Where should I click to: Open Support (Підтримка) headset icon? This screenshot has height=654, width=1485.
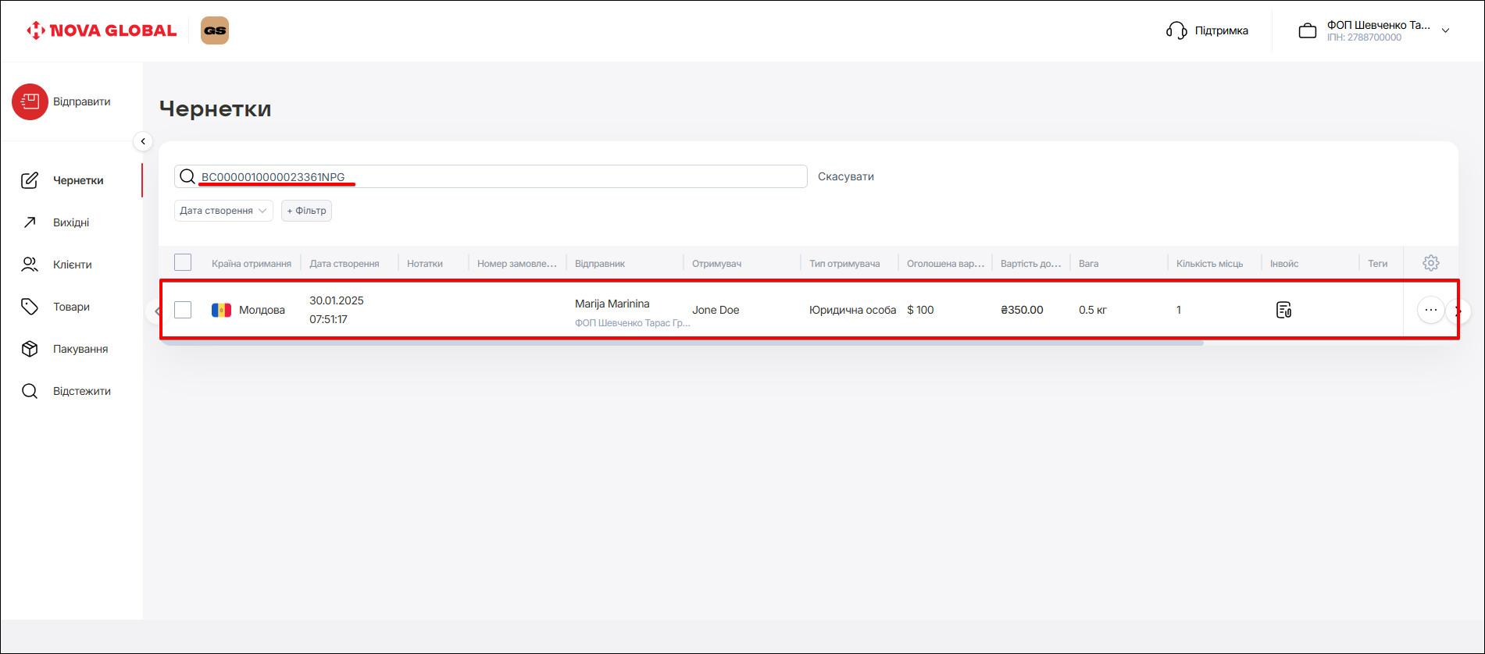(x=1176, y=30)
